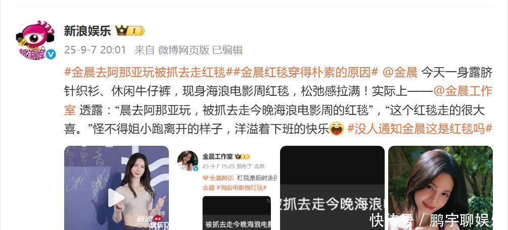
Task: Open the @金晨 mention link
Action: point(400,73)
